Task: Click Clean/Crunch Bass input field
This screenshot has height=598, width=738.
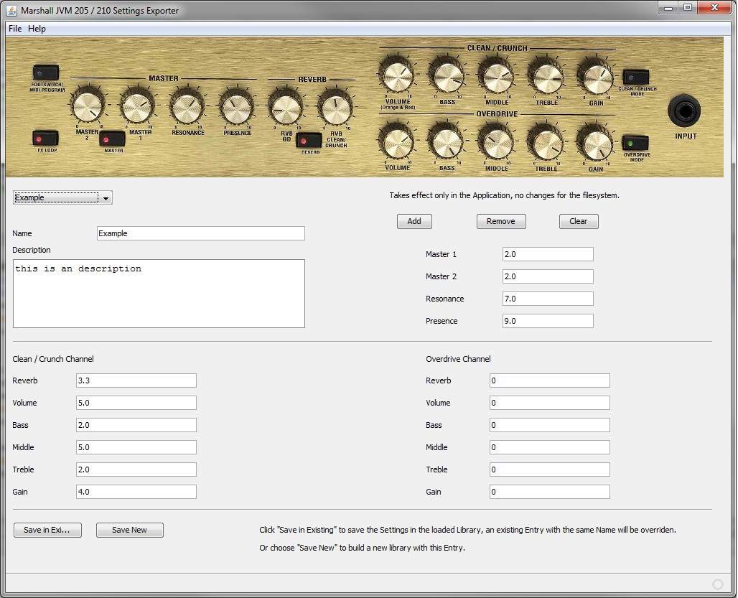Action: pos(136,425)
